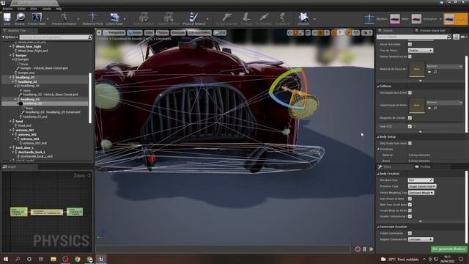
Task: Click the Perspective viewport button
Action: point(114,32)
